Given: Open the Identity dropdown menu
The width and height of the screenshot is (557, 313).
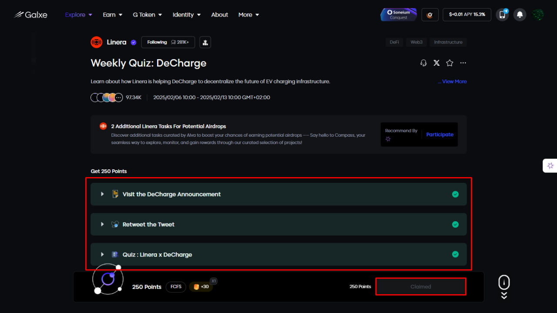Looking at the screenshot, I should [187, 15].
